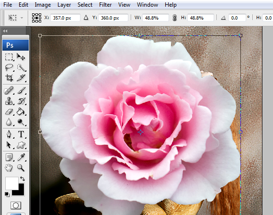Set reference point location grid
The image size is (273, 215).
(36, 18)
